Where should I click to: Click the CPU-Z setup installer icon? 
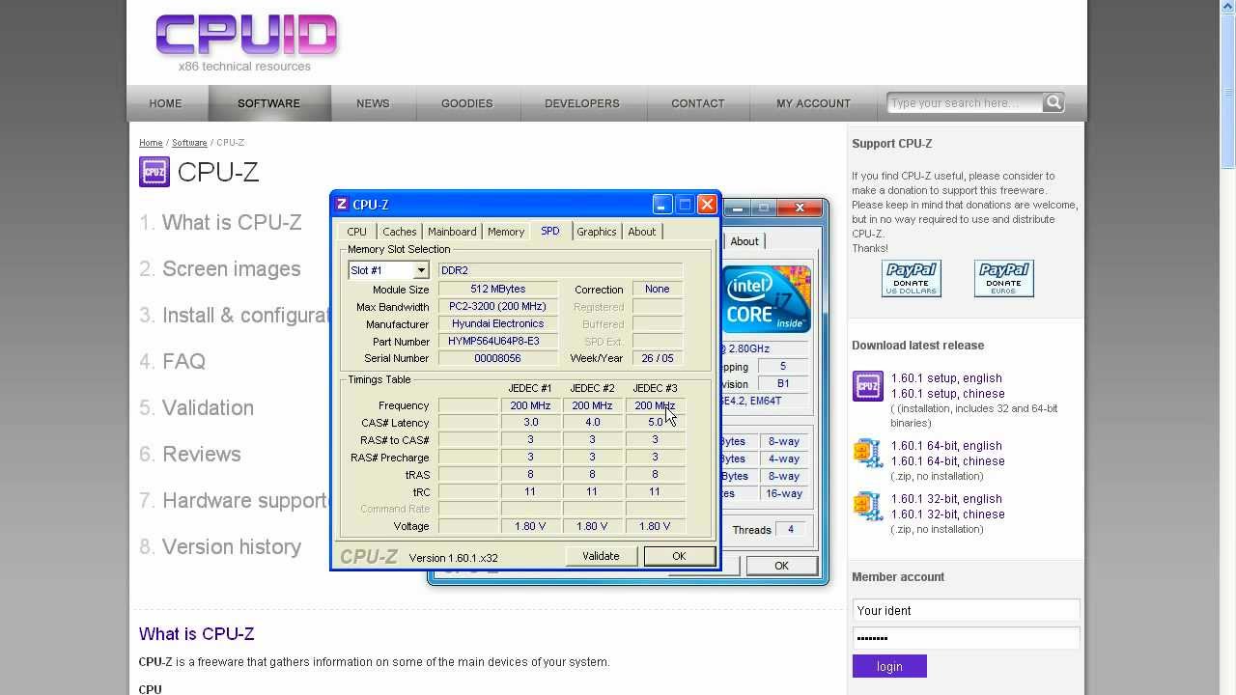(867, 386)
